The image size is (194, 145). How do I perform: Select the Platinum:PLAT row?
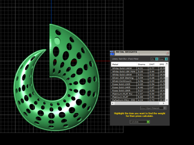pos(138,97)
